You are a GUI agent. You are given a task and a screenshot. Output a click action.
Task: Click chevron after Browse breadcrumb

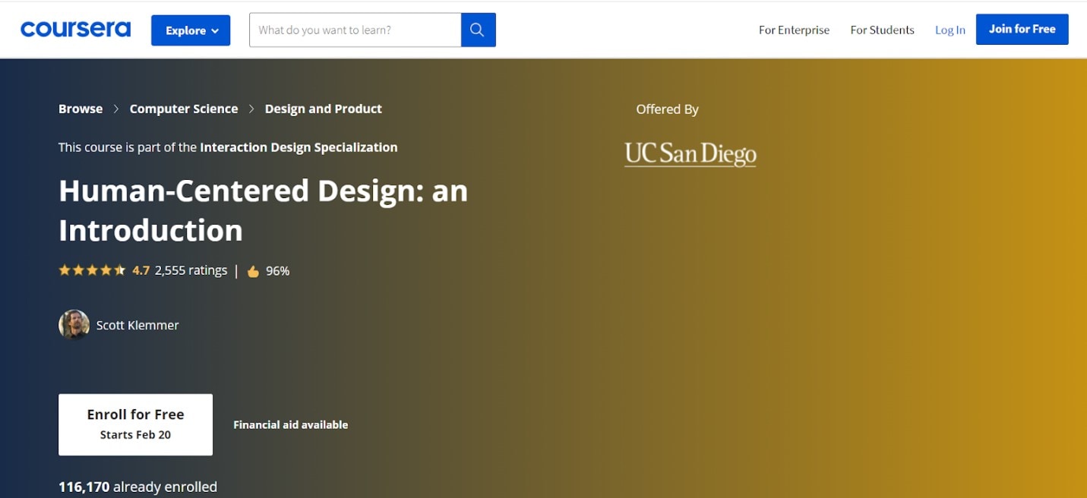(x=116, y=109)
